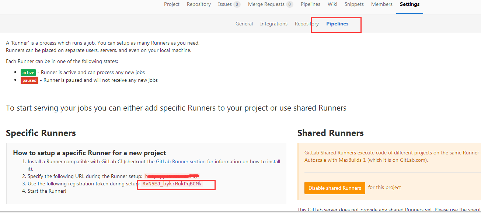The width and height of the screenshot is (481, 213).
Task: Click the Merge Requests count badge
Action: tap(289, 4)
